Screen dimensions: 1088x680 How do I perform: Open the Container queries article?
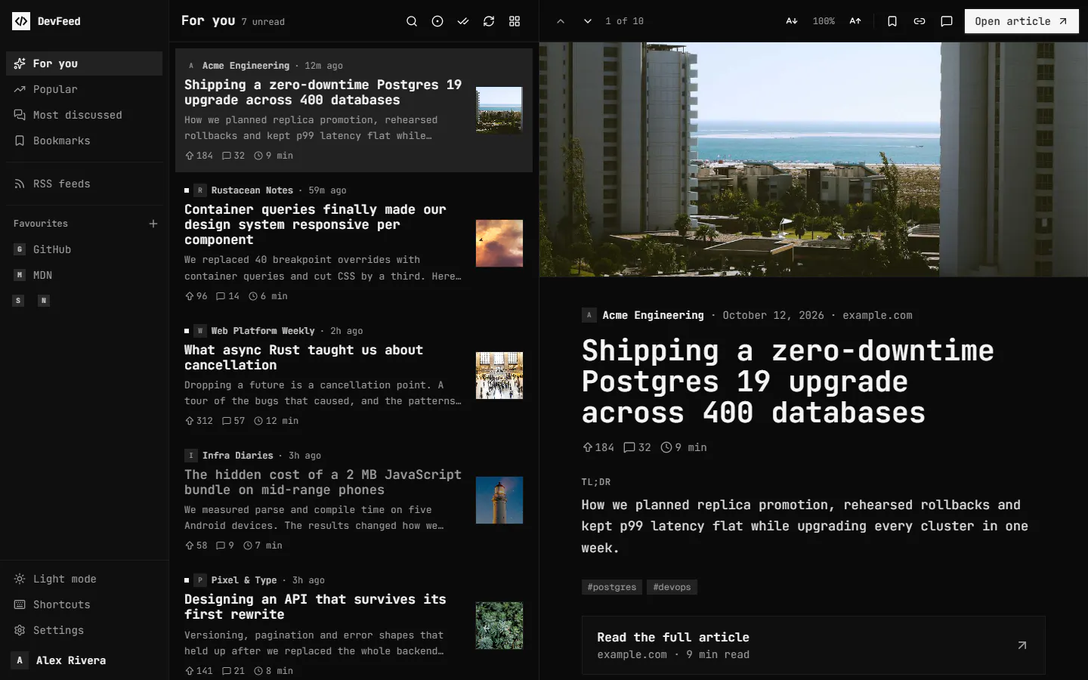354,243
